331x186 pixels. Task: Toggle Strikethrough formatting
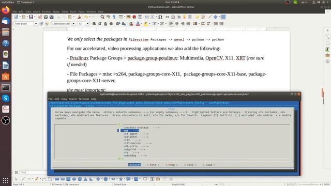coord(111,24)
